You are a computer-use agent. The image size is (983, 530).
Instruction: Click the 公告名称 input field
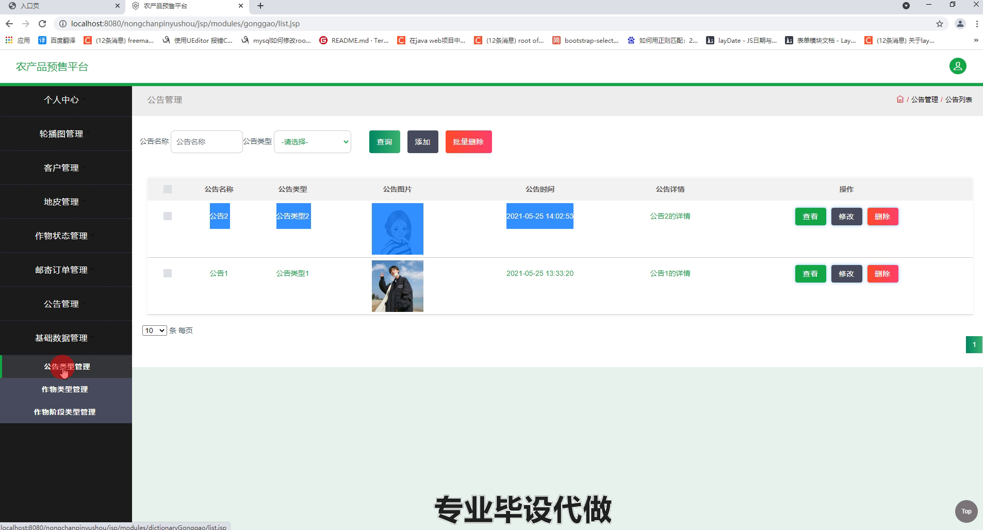click(206, 142)
